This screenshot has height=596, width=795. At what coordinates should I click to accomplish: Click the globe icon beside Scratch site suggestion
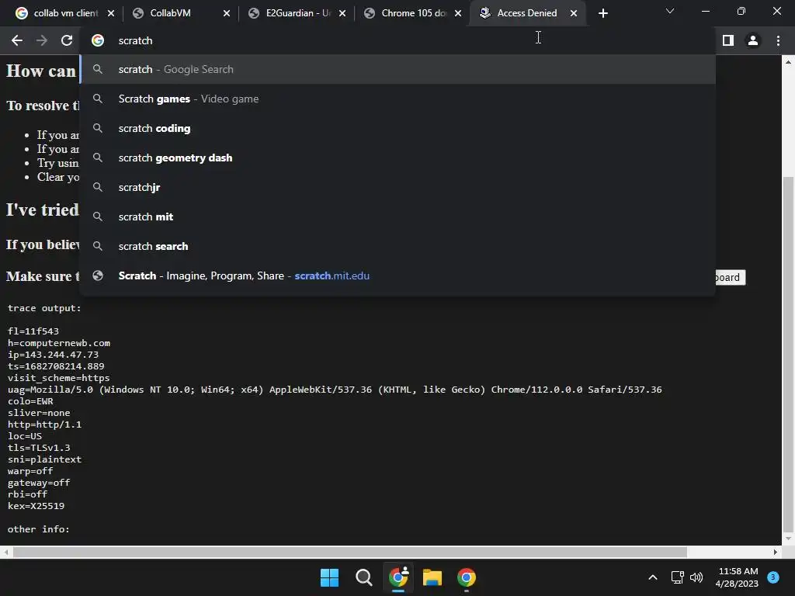98,275
